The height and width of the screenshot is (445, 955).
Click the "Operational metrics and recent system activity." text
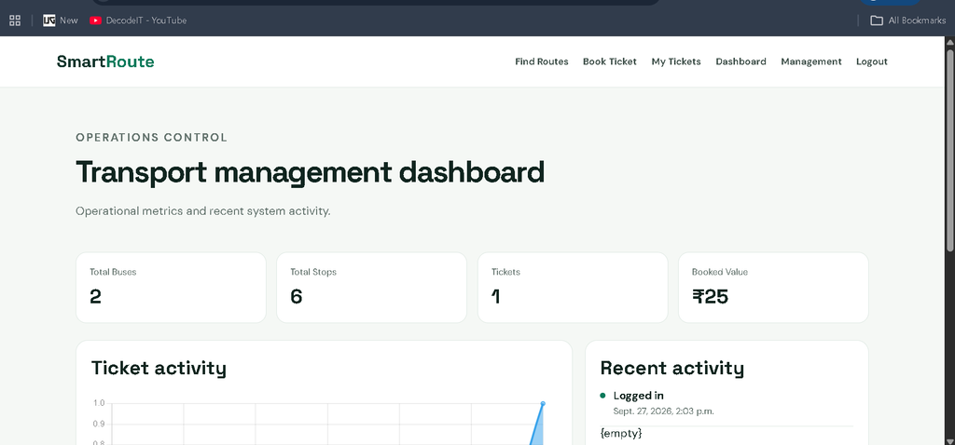click(x=202, y=211)
